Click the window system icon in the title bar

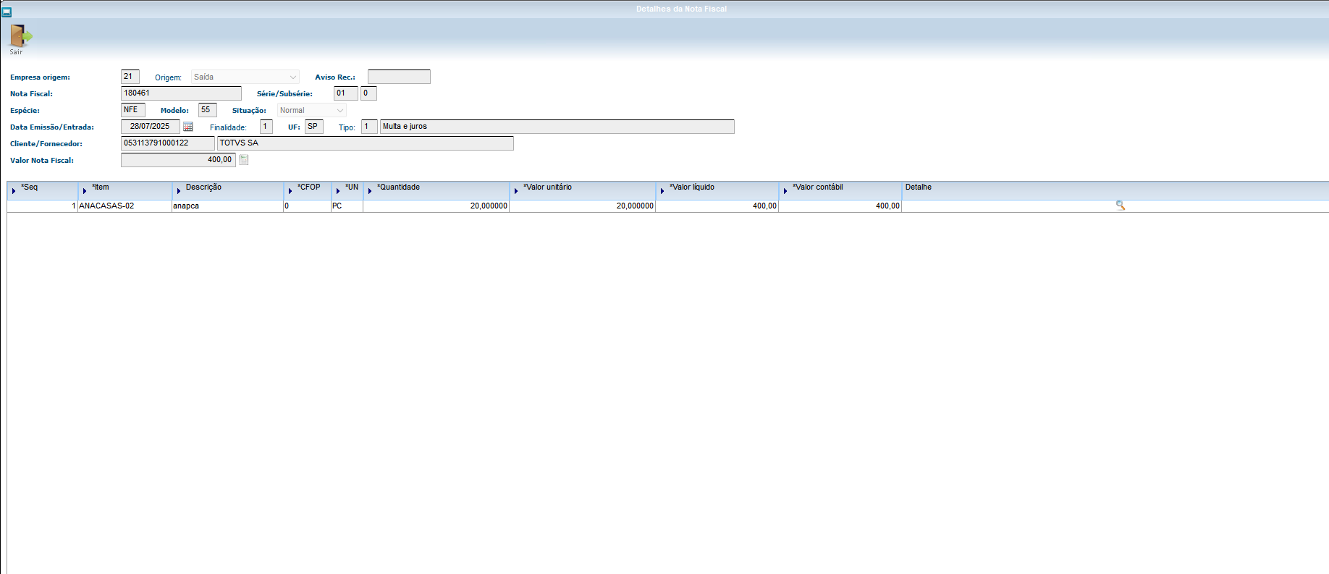click(x=7, y=12)
